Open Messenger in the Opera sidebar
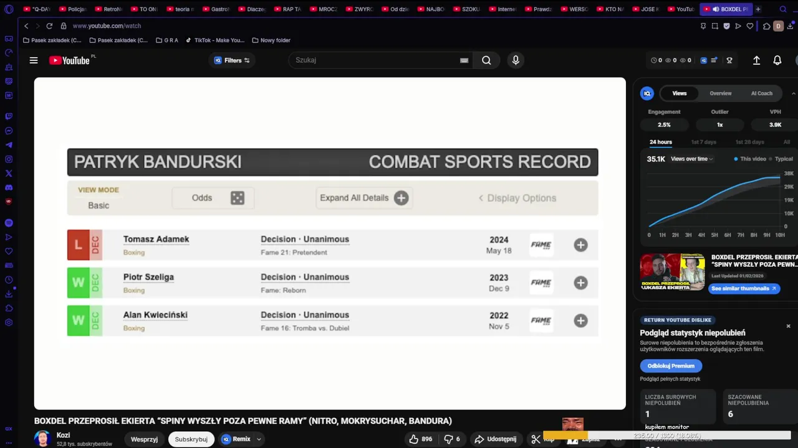798x448 pixels. click(9, 131)
